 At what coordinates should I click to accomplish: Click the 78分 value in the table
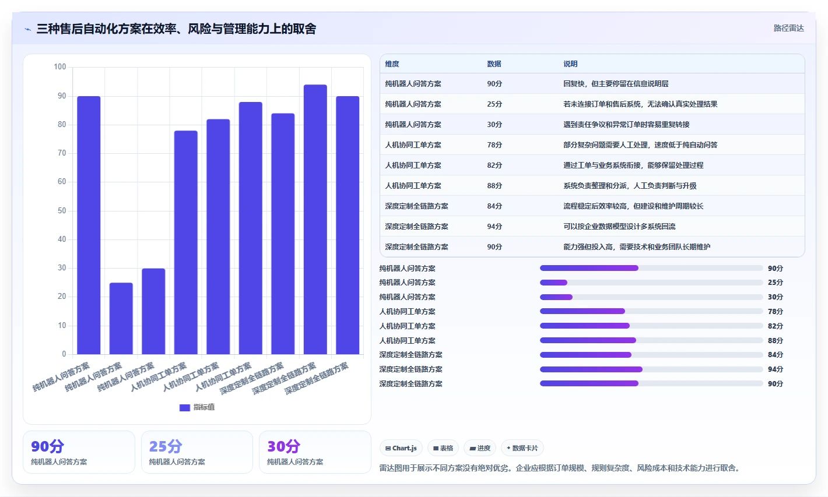click(x=494, y=145)
